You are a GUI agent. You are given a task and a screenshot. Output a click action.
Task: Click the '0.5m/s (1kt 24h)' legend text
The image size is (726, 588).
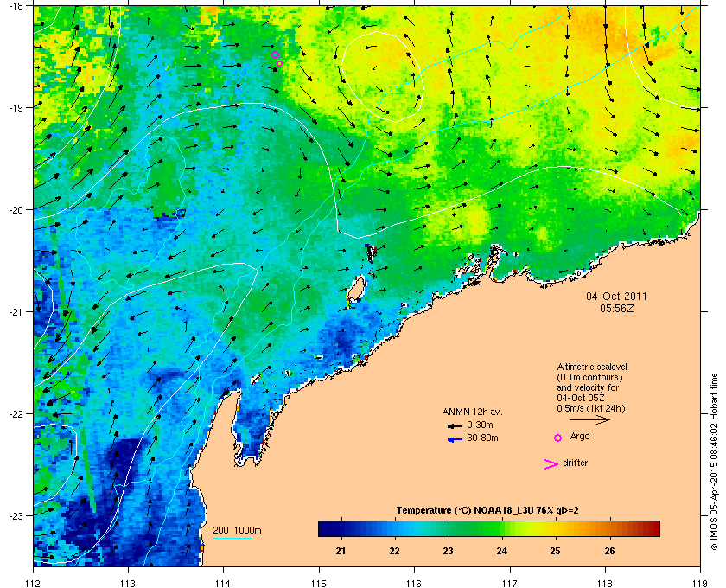tap(591, 409)
